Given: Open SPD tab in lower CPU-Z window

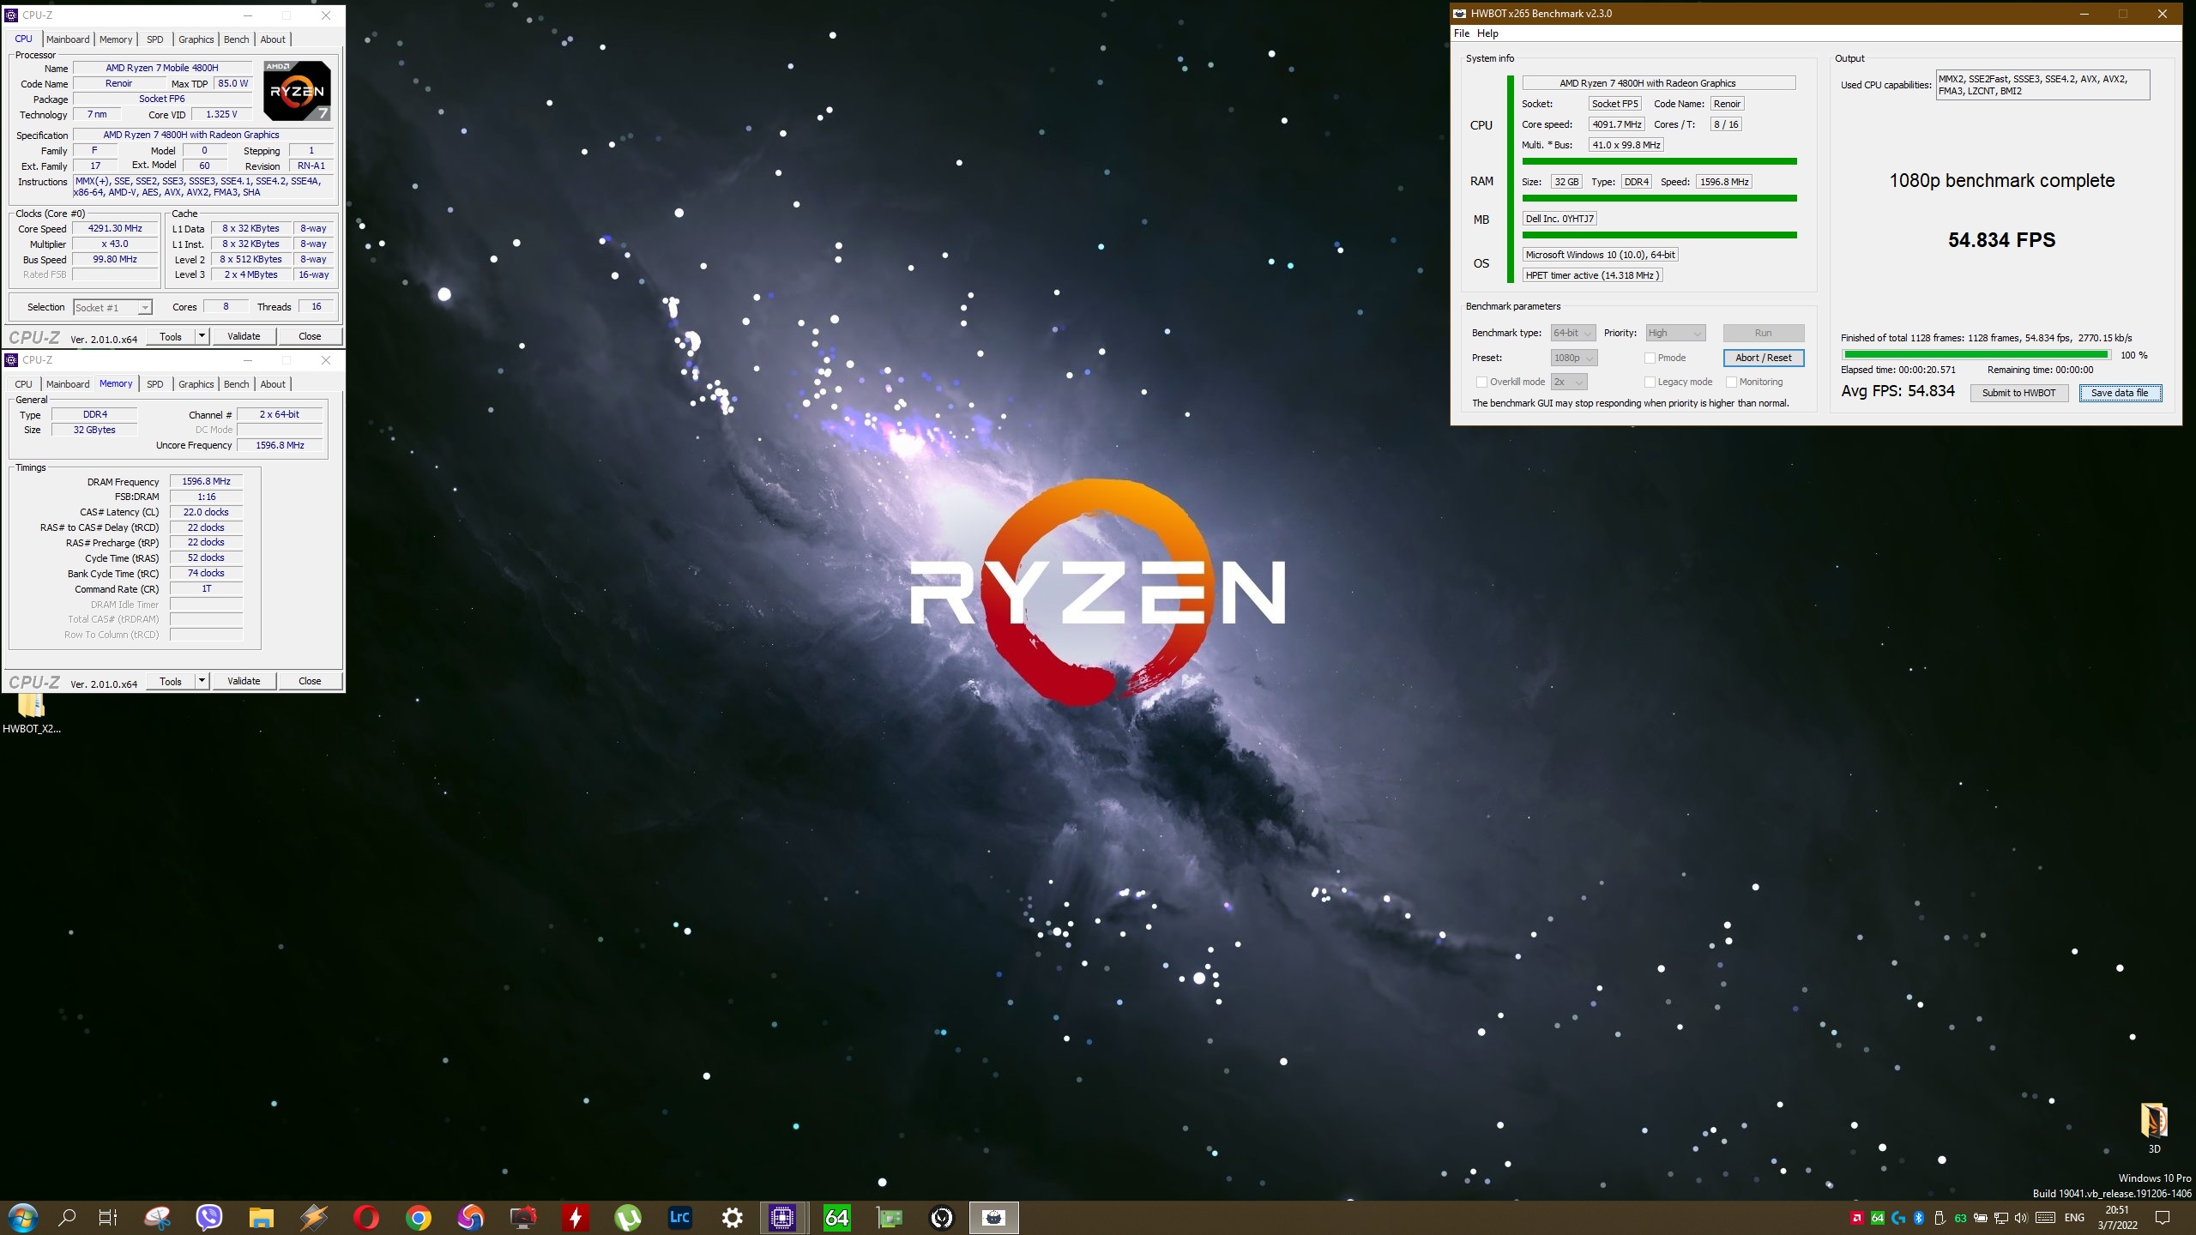Looking at the screenshot, I should click(154, 384).
